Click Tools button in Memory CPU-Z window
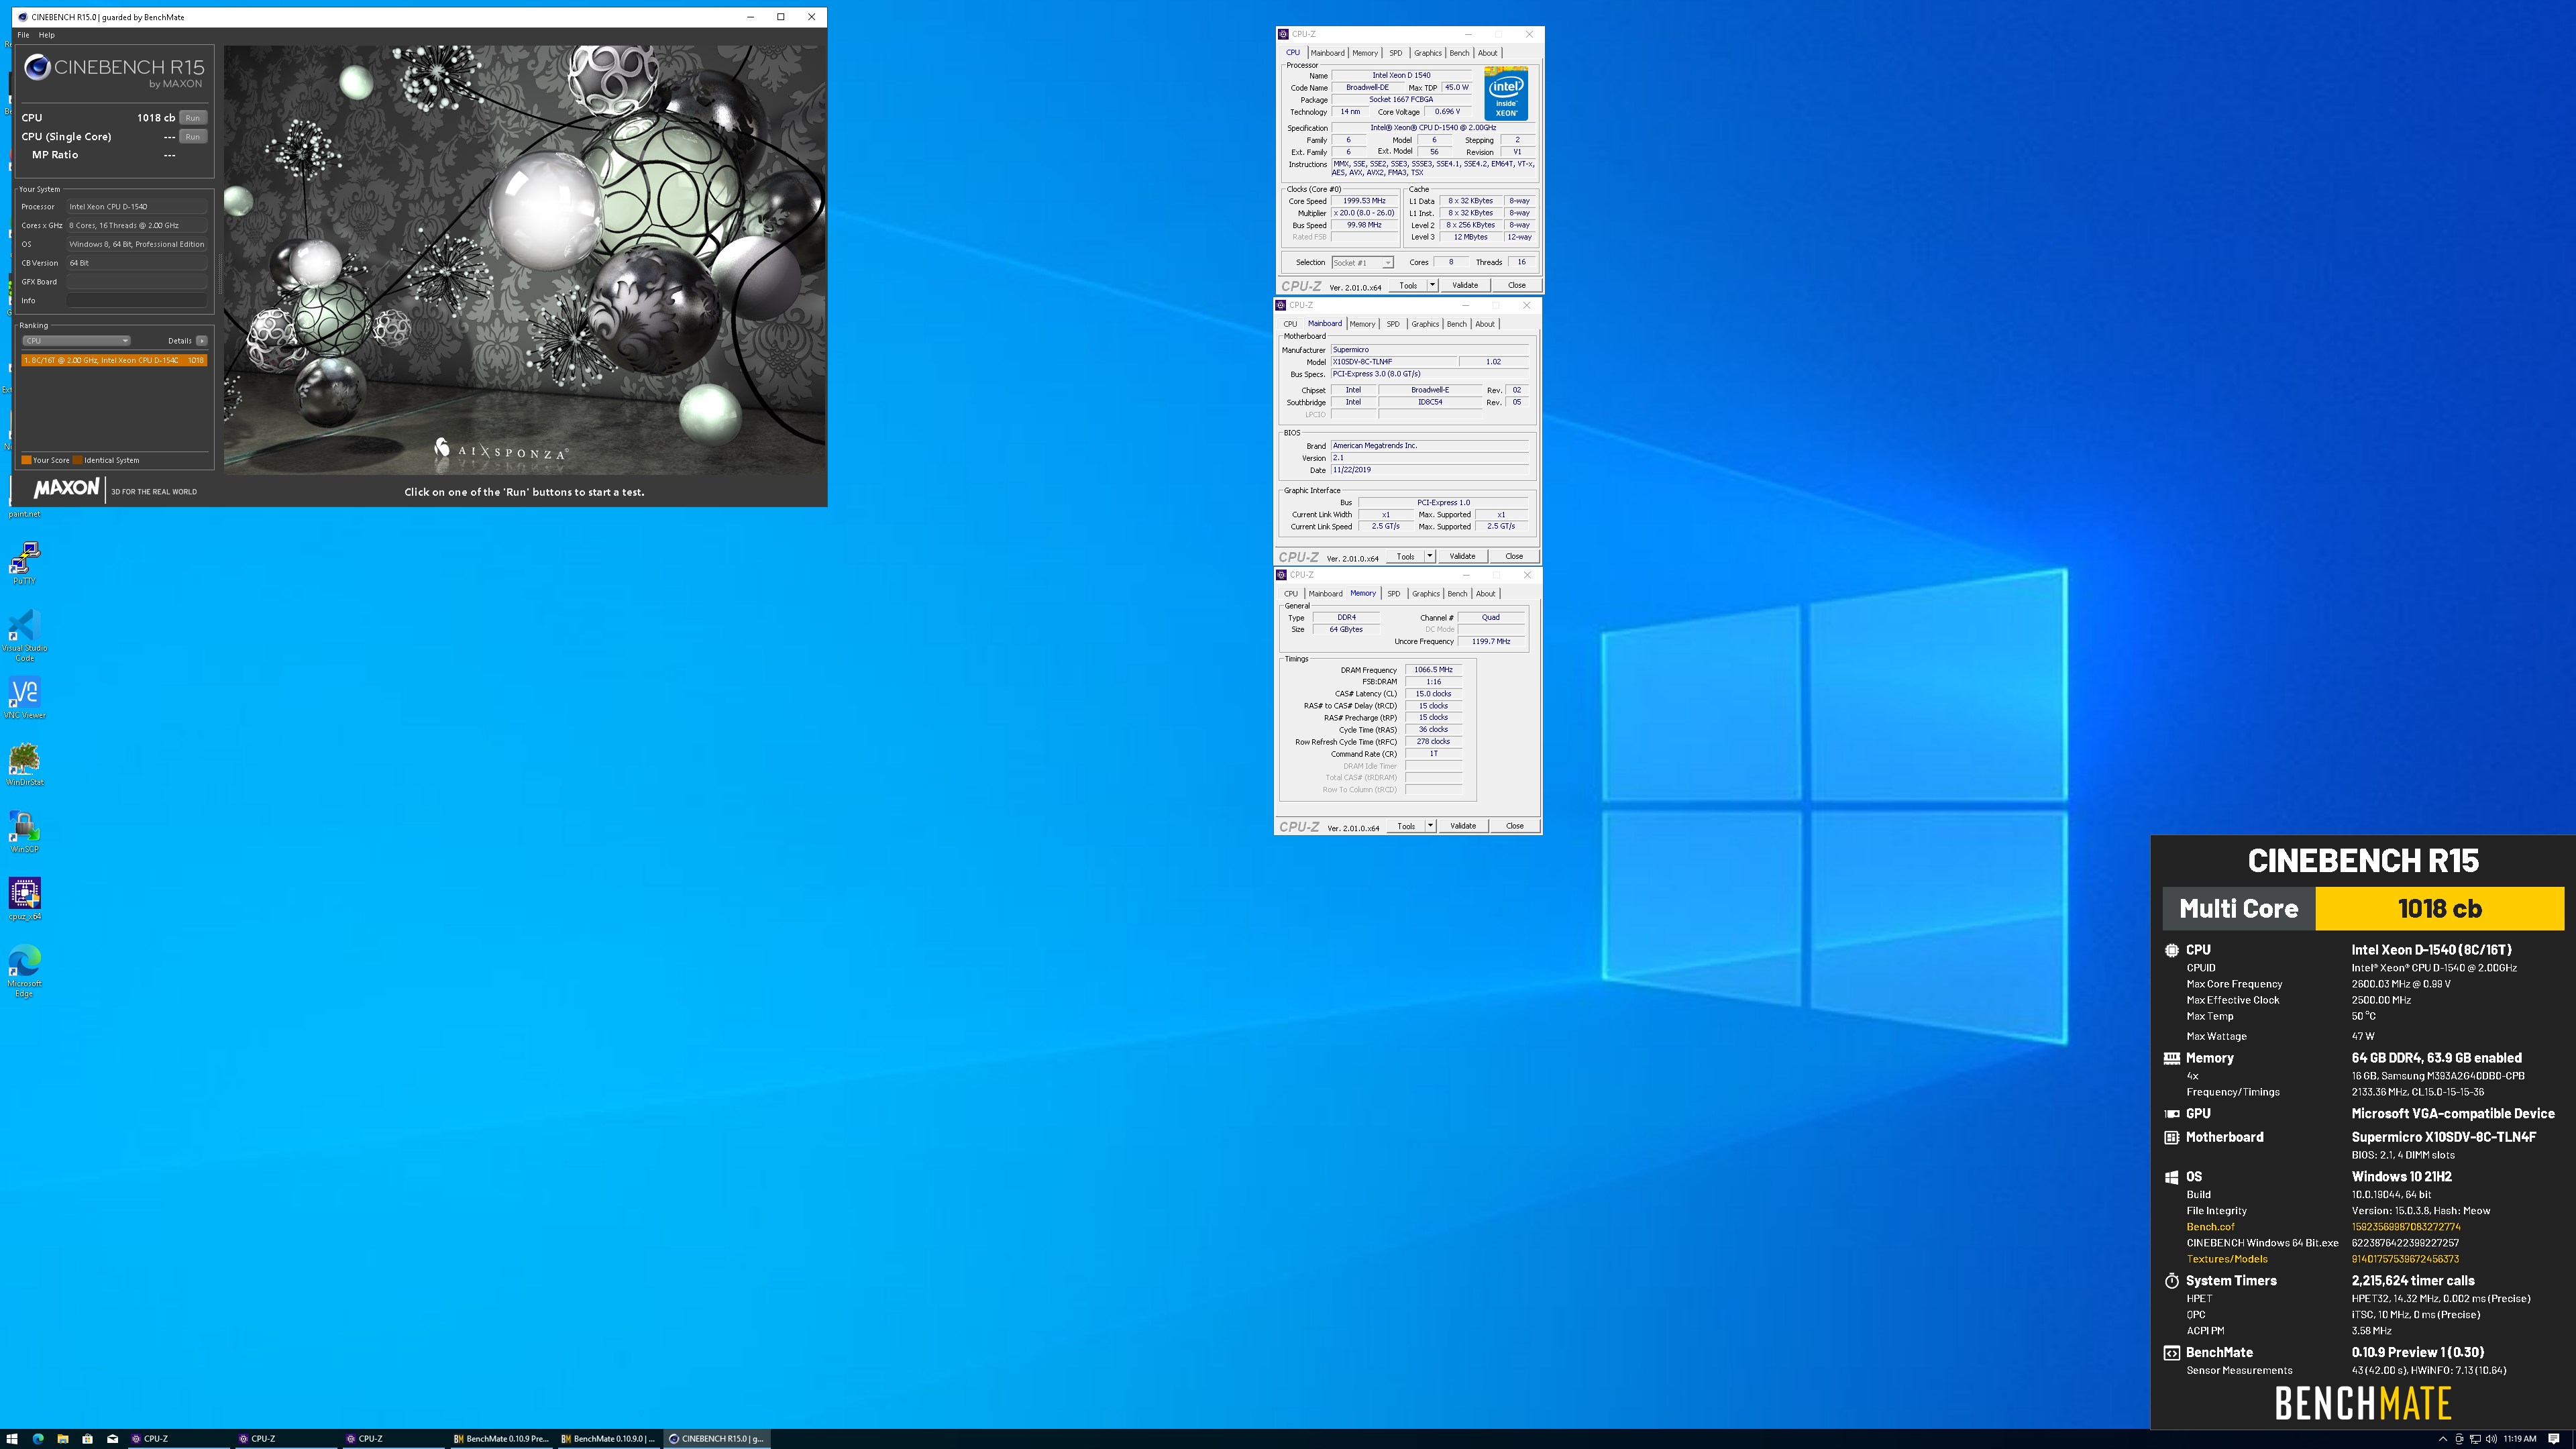The image size is (2576, 1449). click(1406, 826)
